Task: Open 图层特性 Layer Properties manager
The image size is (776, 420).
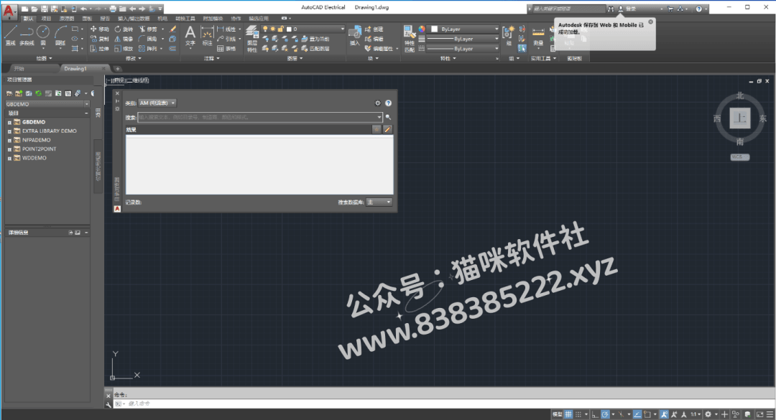Action: [x=252, y=39]
